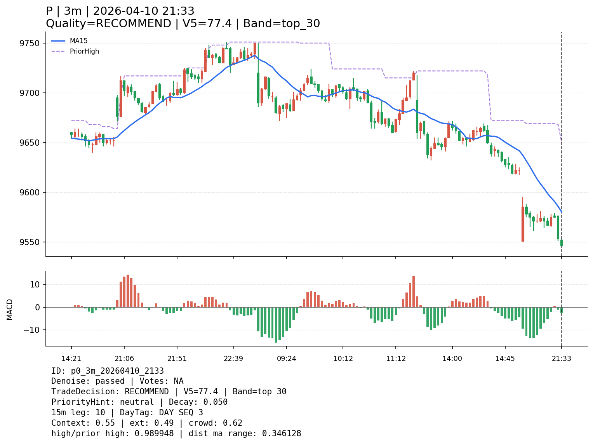Click the MACD vertical axis title

coord(10,309)
